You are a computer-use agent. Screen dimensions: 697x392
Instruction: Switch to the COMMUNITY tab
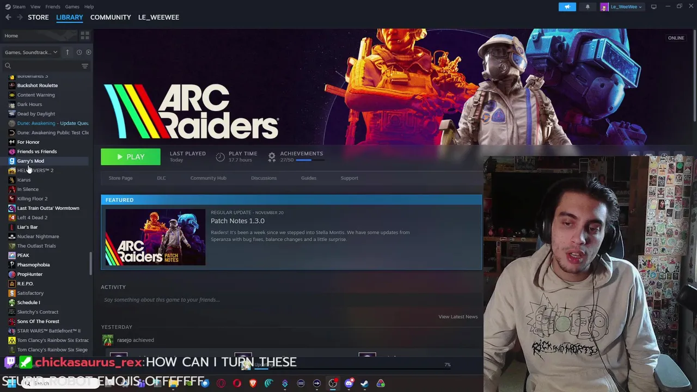(111, 17)
